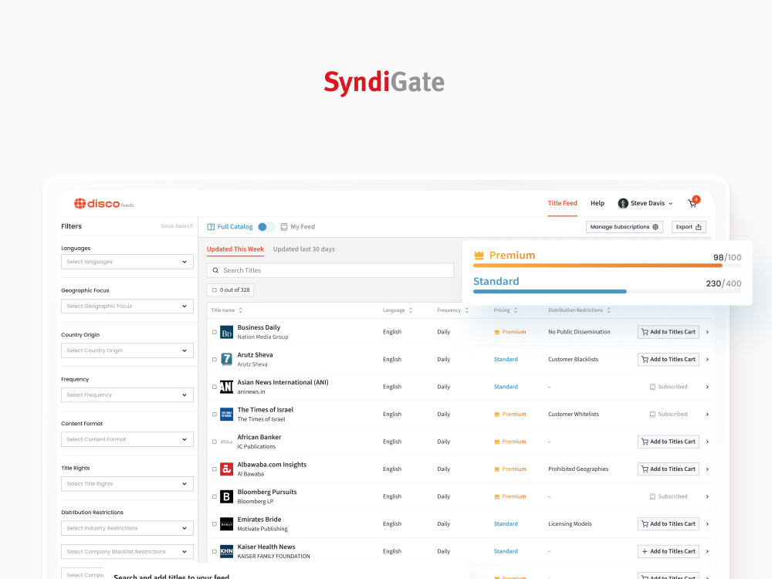Screen dimensions: 772x579
Task: Sort by Distribution Restrictions column arrows
Action: (609, 310)
